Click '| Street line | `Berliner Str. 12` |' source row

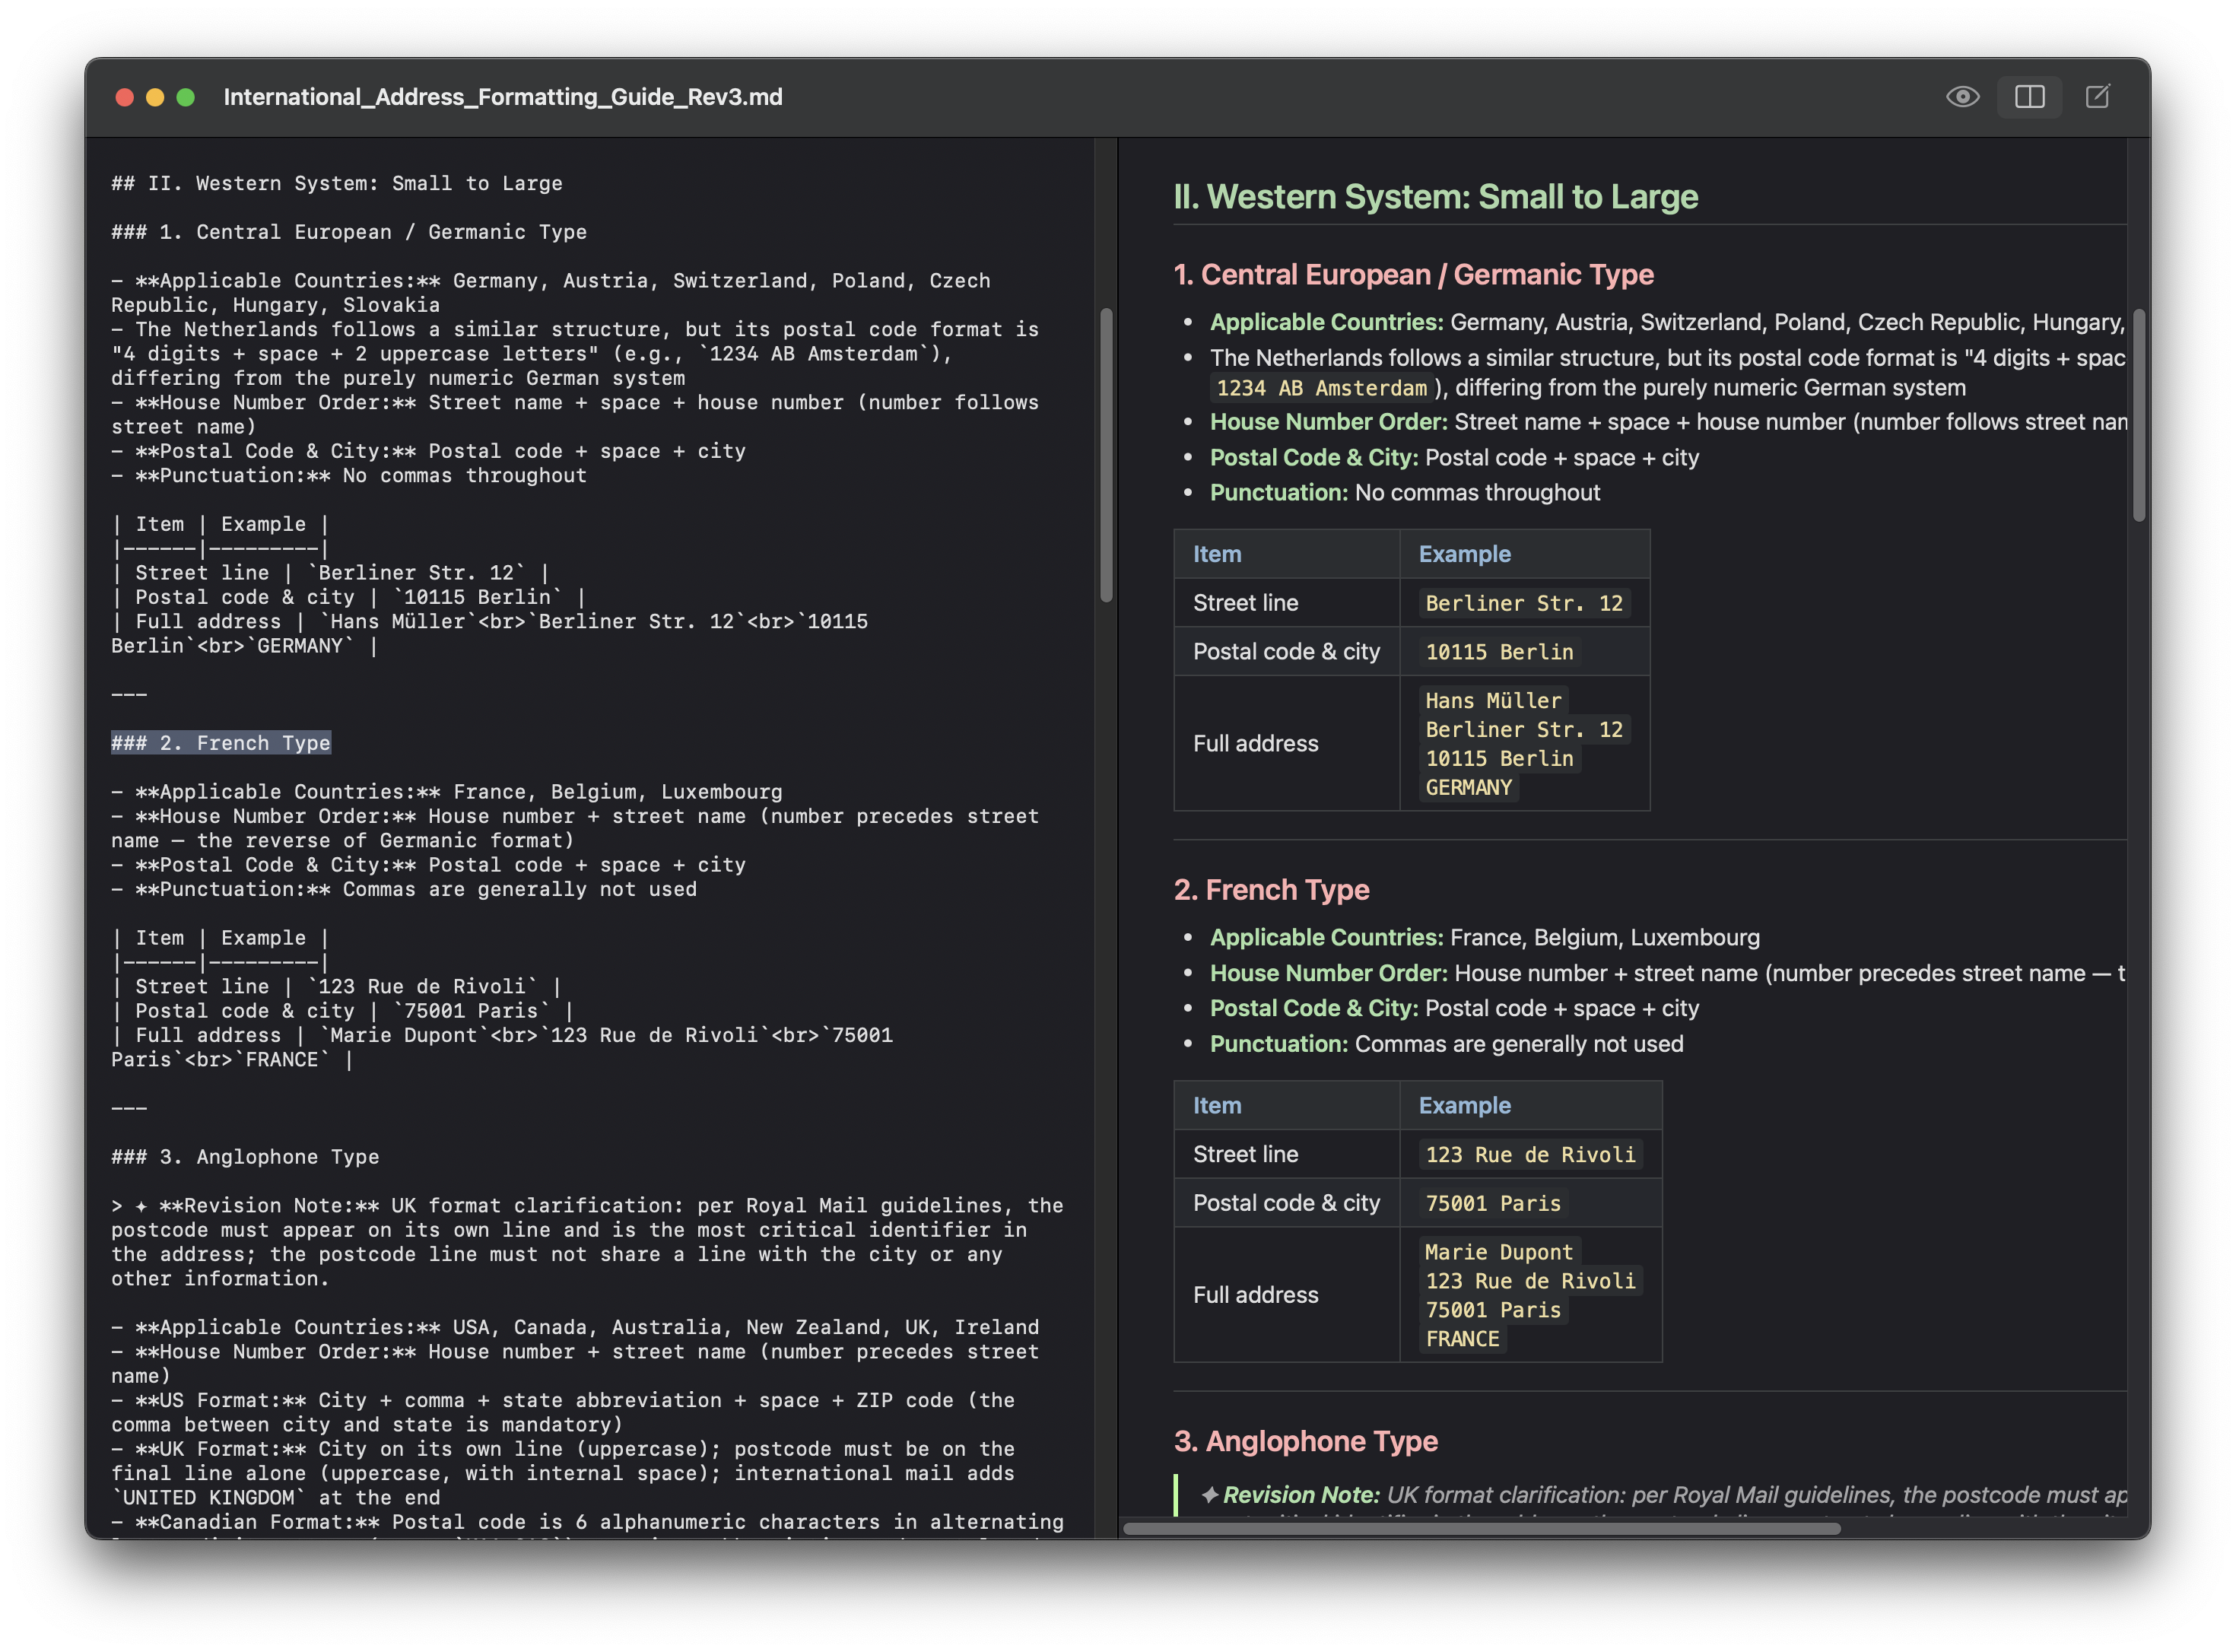pos(330,573)
